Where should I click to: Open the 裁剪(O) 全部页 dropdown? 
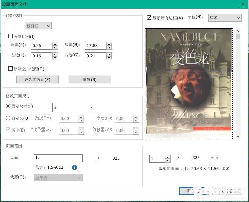[58, 178]
